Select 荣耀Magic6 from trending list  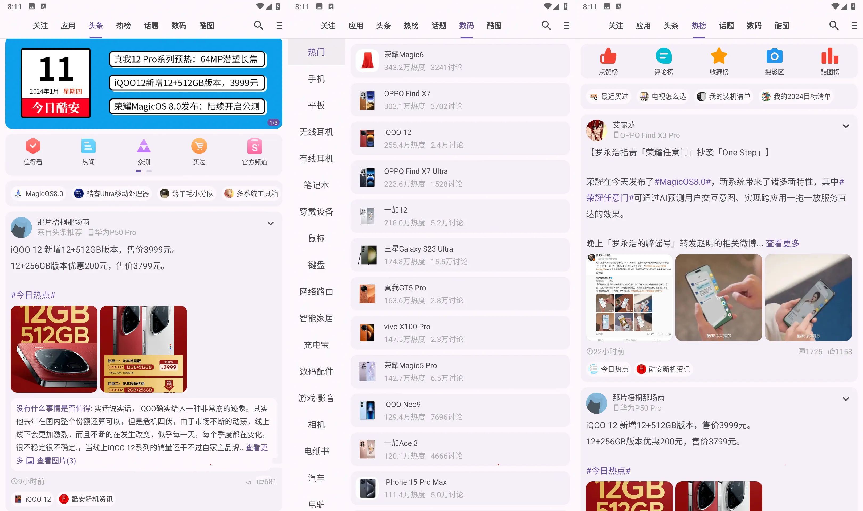(459, 61)
